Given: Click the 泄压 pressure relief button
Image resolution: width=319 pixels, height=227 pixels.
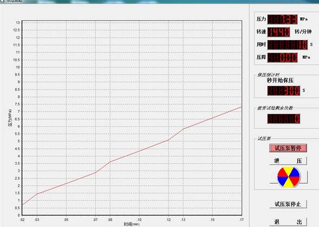Looking at the screenshot, I should 288,161.
